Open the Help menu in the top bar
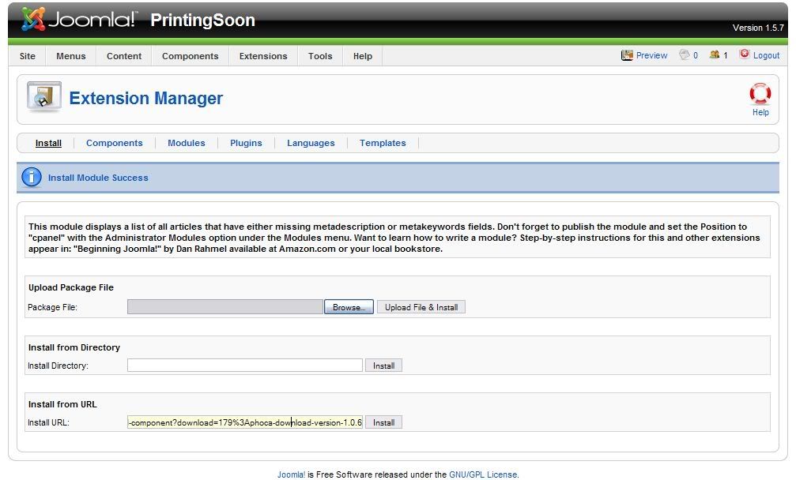 point(363,56)
